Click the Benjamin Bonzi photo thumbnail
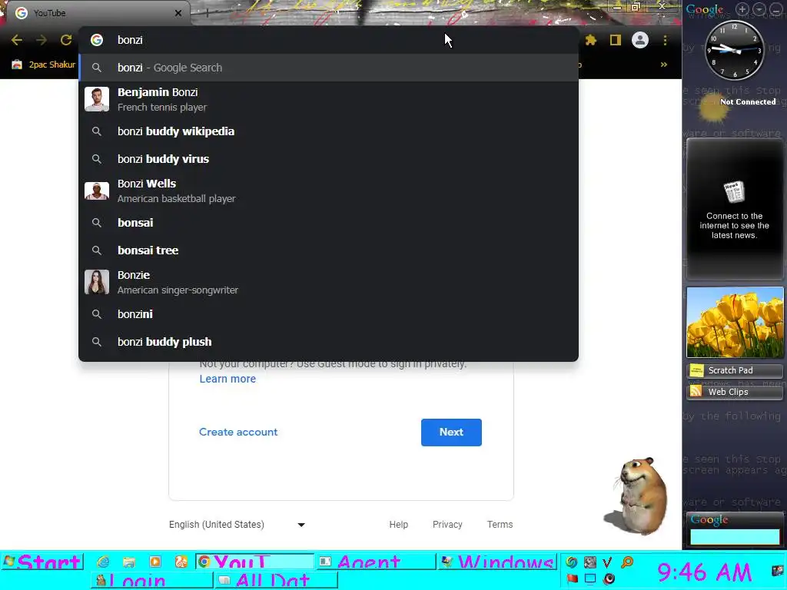The height and width of the screenshot is (590, 787). pyautogui.click(x=97, y=99)
